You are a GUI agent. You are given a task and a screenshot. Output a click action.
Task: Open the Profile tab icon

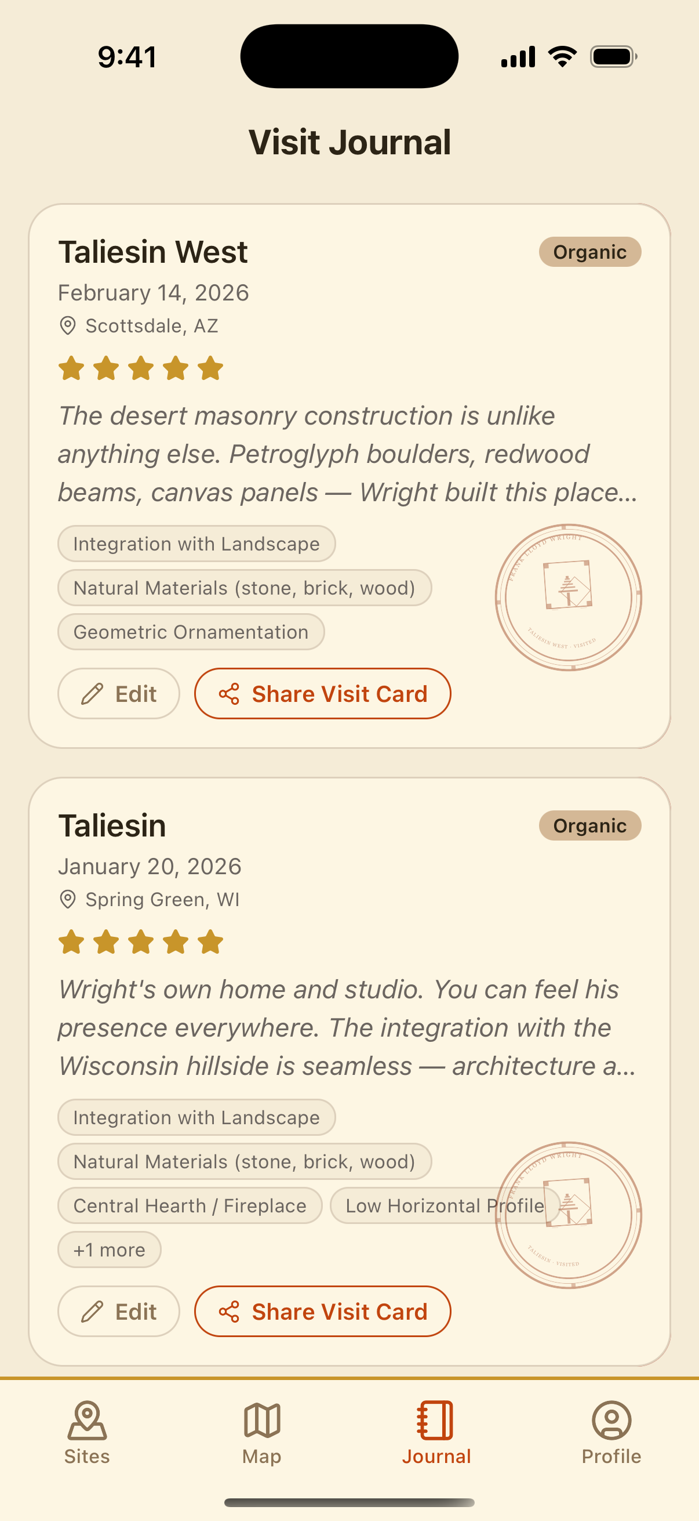[611, 1424]
